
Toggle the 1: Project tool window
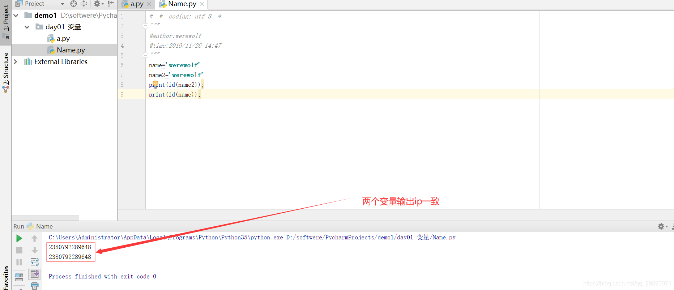coord(5,22)
